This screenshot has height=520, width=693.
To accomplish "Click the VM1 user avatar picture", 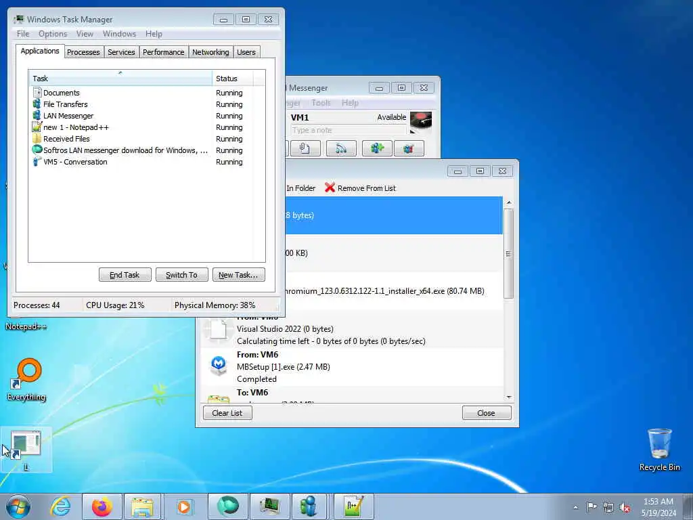I will [421, 122].
